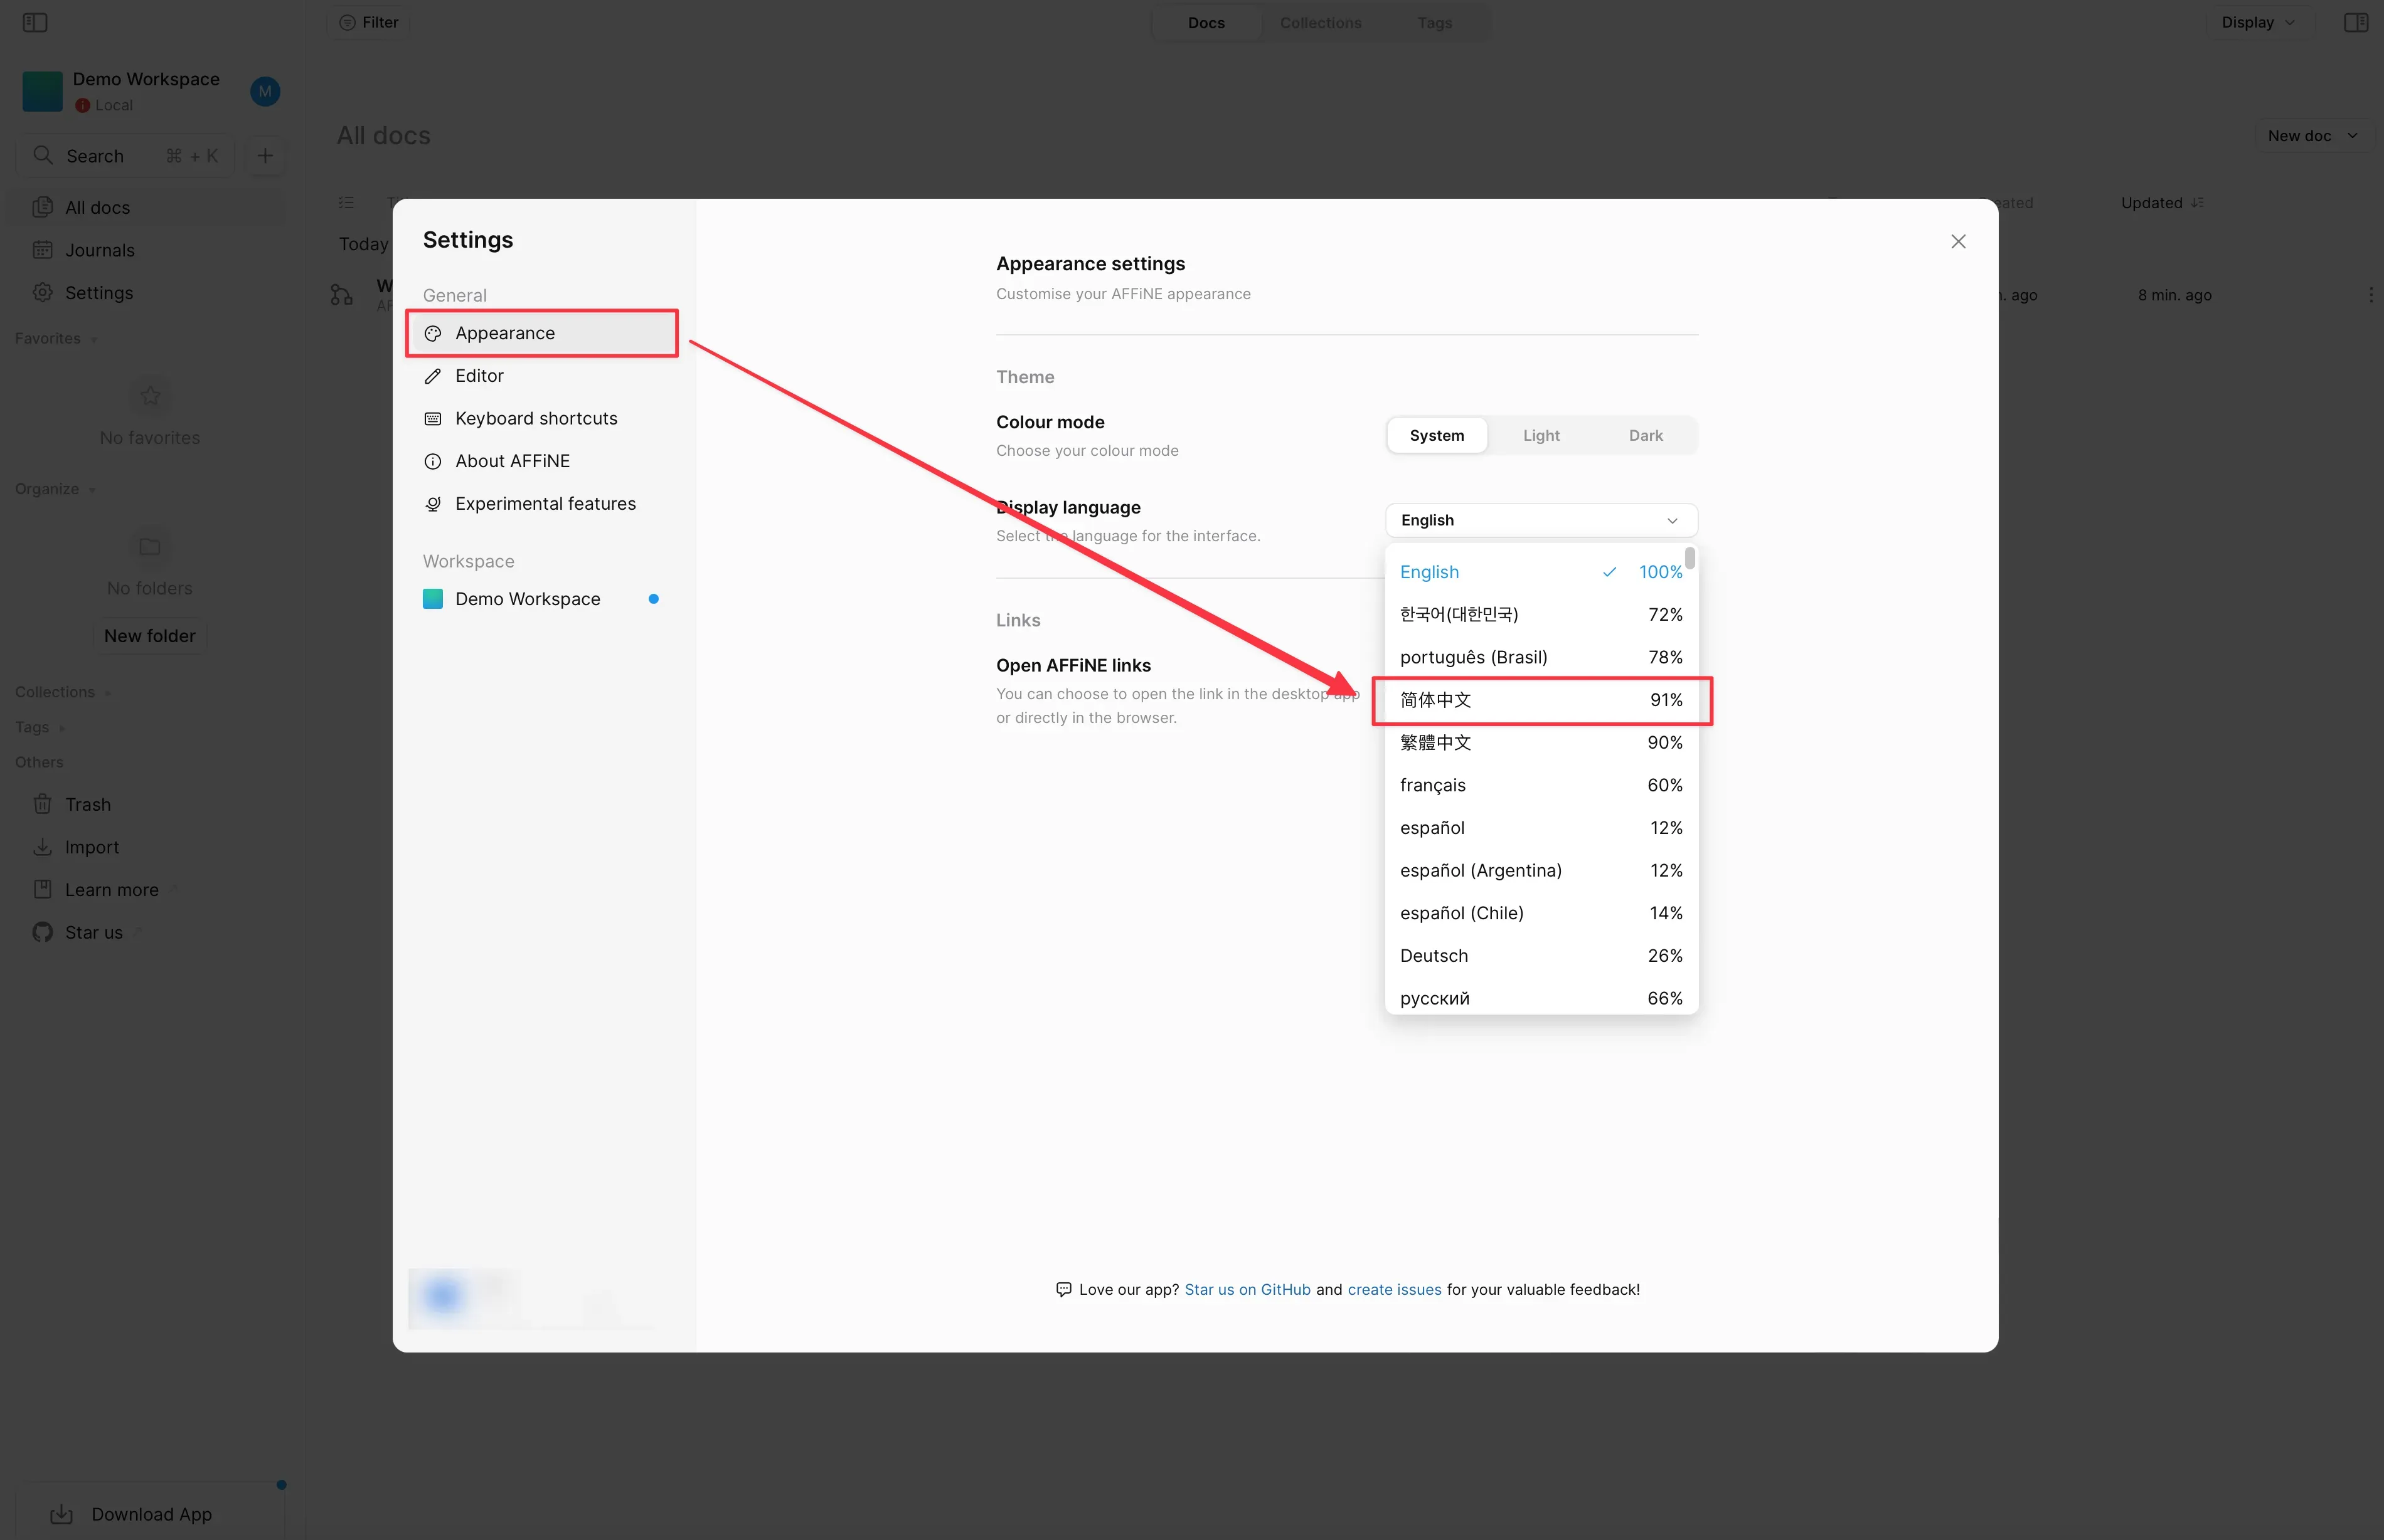Choose español (Chile) language option
Screen dimensions: 2384x1540
[x=1541, y=913]
